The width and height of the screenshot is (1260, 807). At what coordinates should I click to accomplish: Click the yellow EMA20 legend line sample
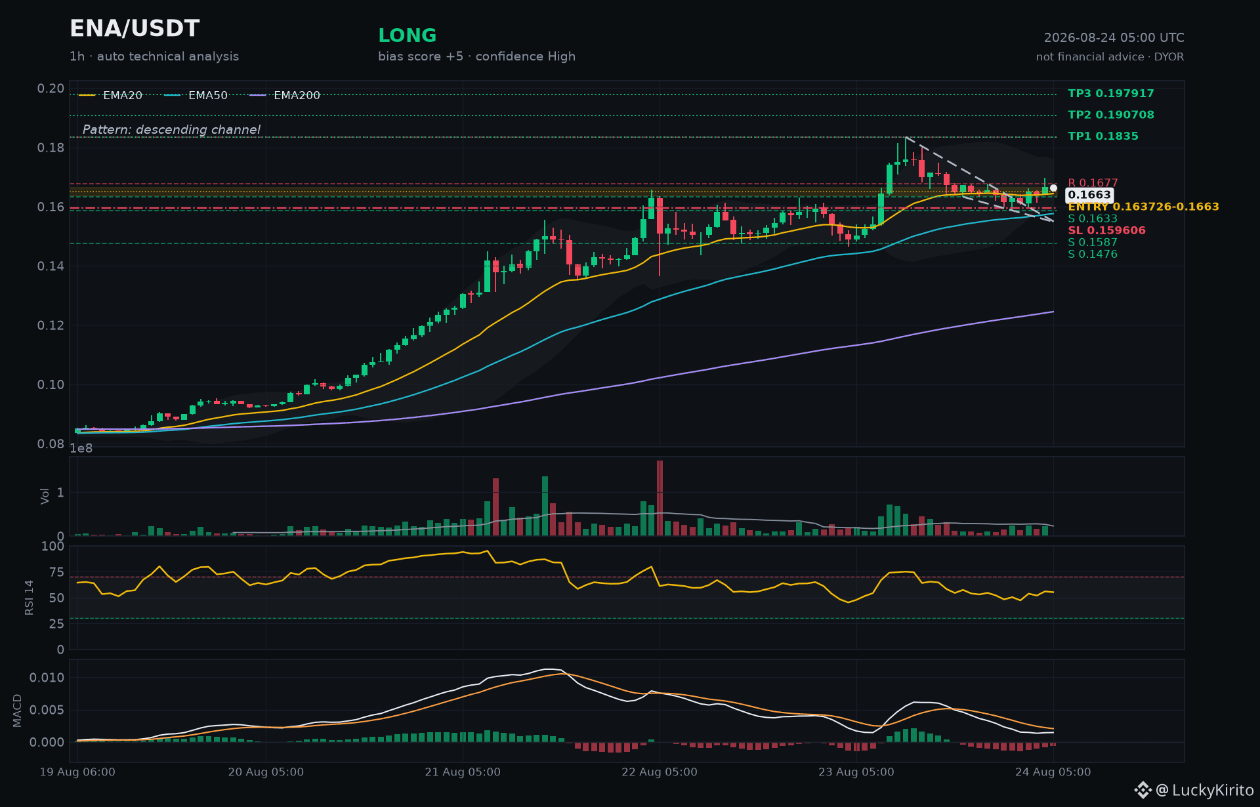pyautogui.click(x=87, y=95)
